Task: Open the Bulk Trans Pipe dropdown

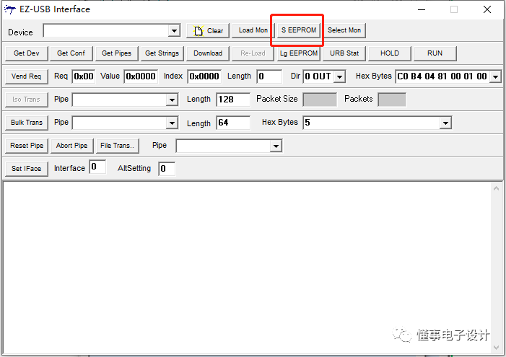Action: click(173, 123)
